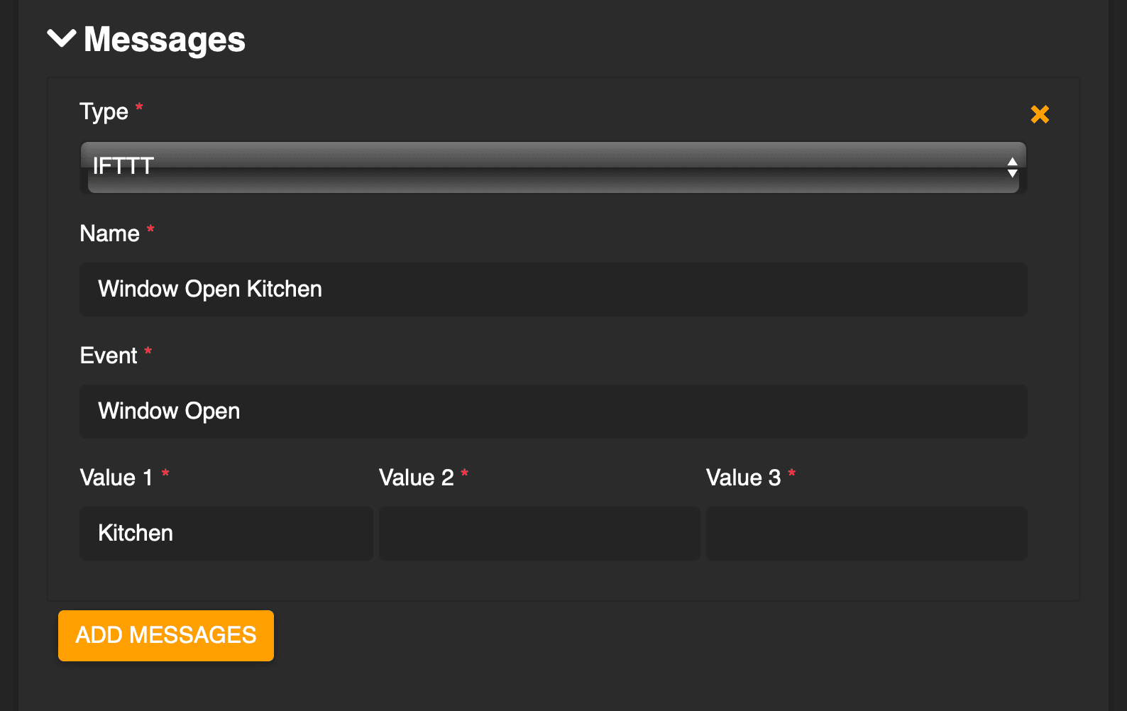Remove the message with the orange X
Image resolution: width=1127 pixels, height=711 pixels.
click(x=1040, y=114)
